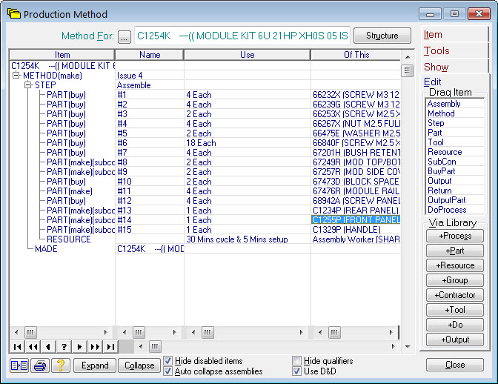Viewport: 498px width, 384px height.
Task: Click the question-mark find record button
Action: (64, 346)
